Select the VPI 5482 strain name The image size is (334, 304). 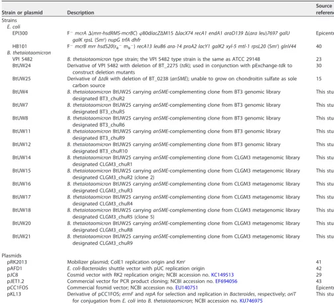click(23, 59)
